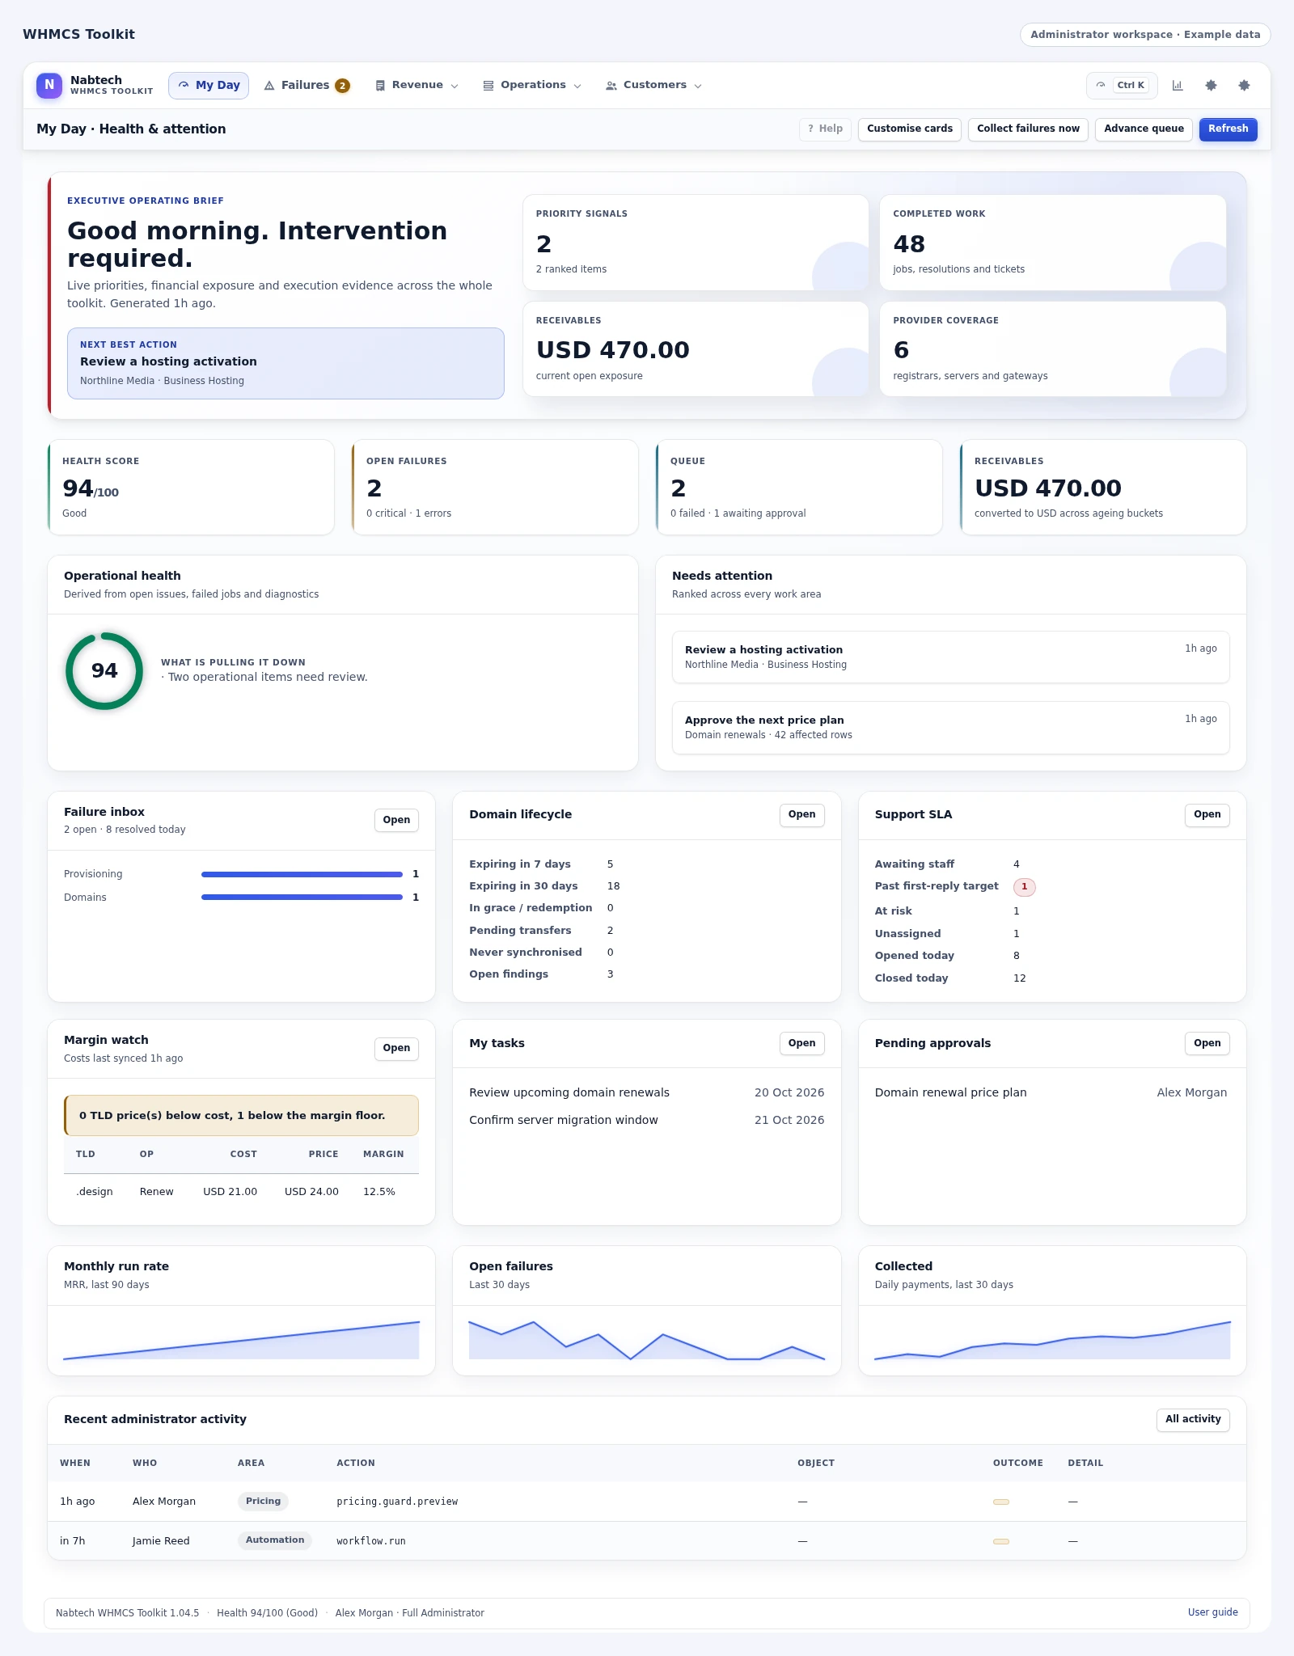The height and width of the screenshot is (1656, 1294).
Task: Open the User guide link
Action: tap(1212, 1612)
